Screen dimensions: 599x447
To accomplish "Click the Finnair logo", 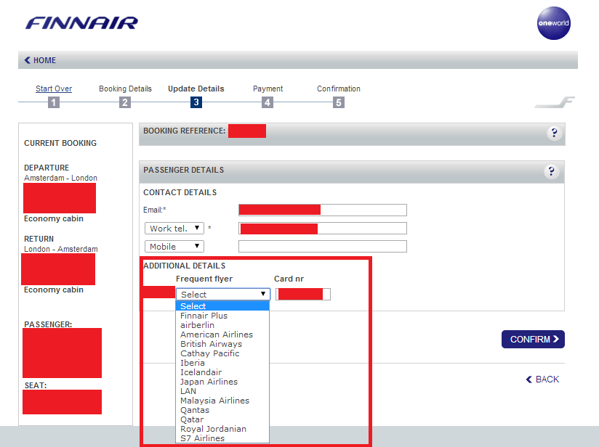I will (81, 23).
